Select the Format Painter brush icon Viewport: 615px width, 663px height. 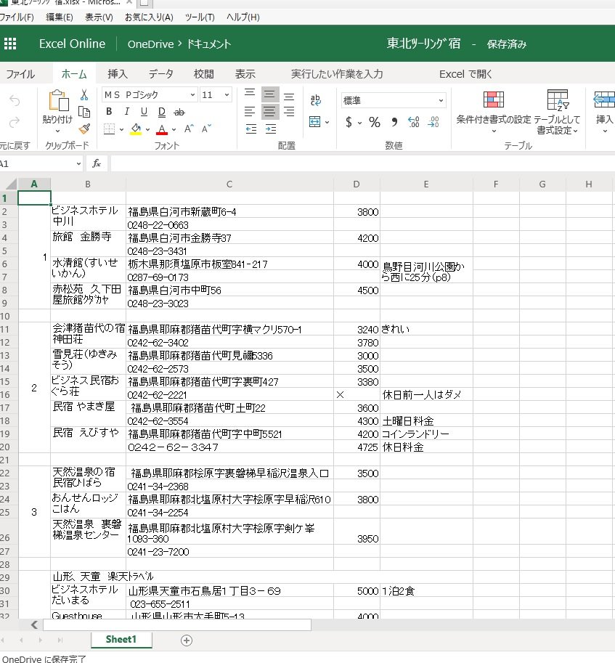point(84,129)
